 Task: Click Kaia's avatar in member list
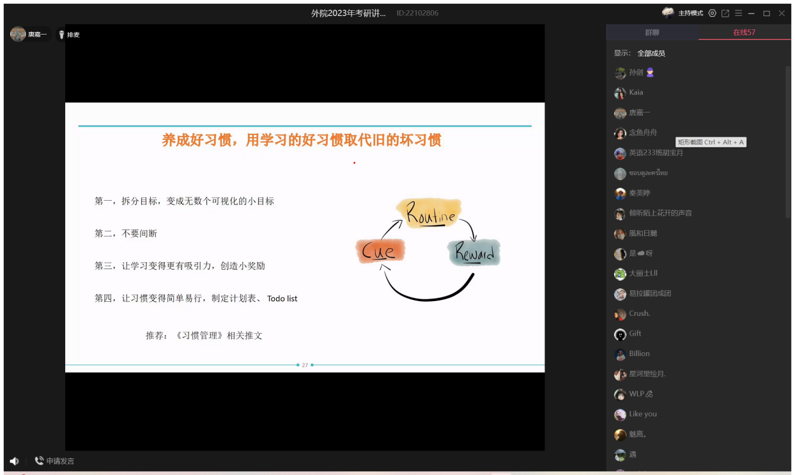pyautogui.click(x=620, y=93)
